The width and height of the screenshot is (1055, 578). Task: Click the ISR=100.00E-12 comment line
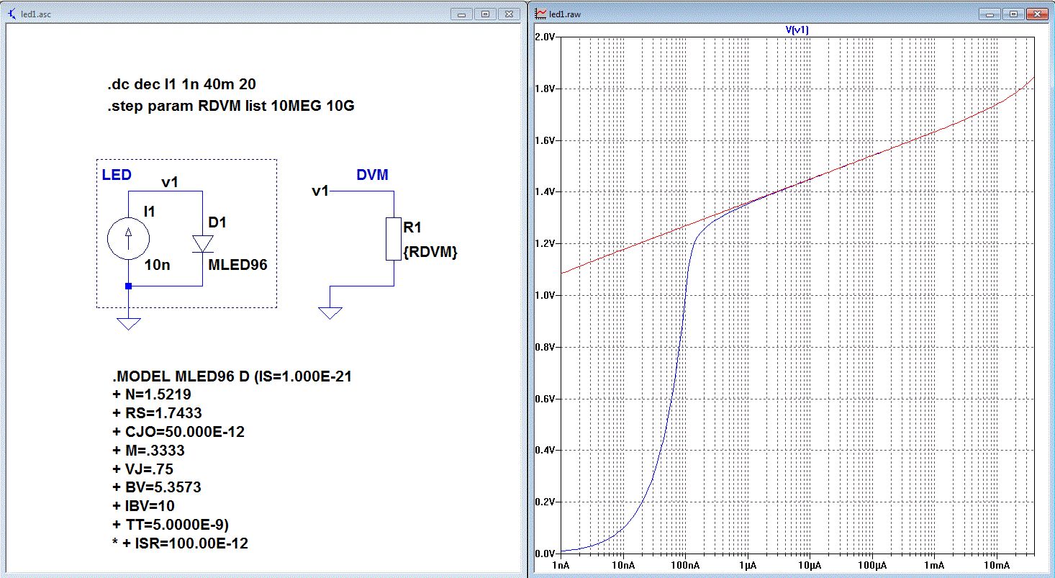click(x=180, y=543)
